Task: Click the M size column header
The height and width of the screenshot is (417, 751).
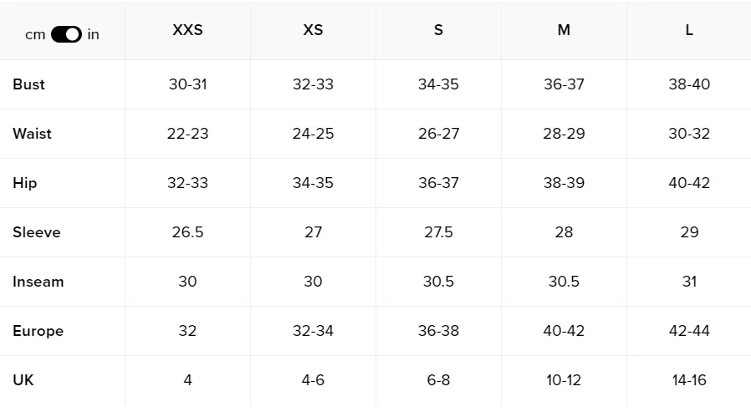Action: tap(564, 30)
